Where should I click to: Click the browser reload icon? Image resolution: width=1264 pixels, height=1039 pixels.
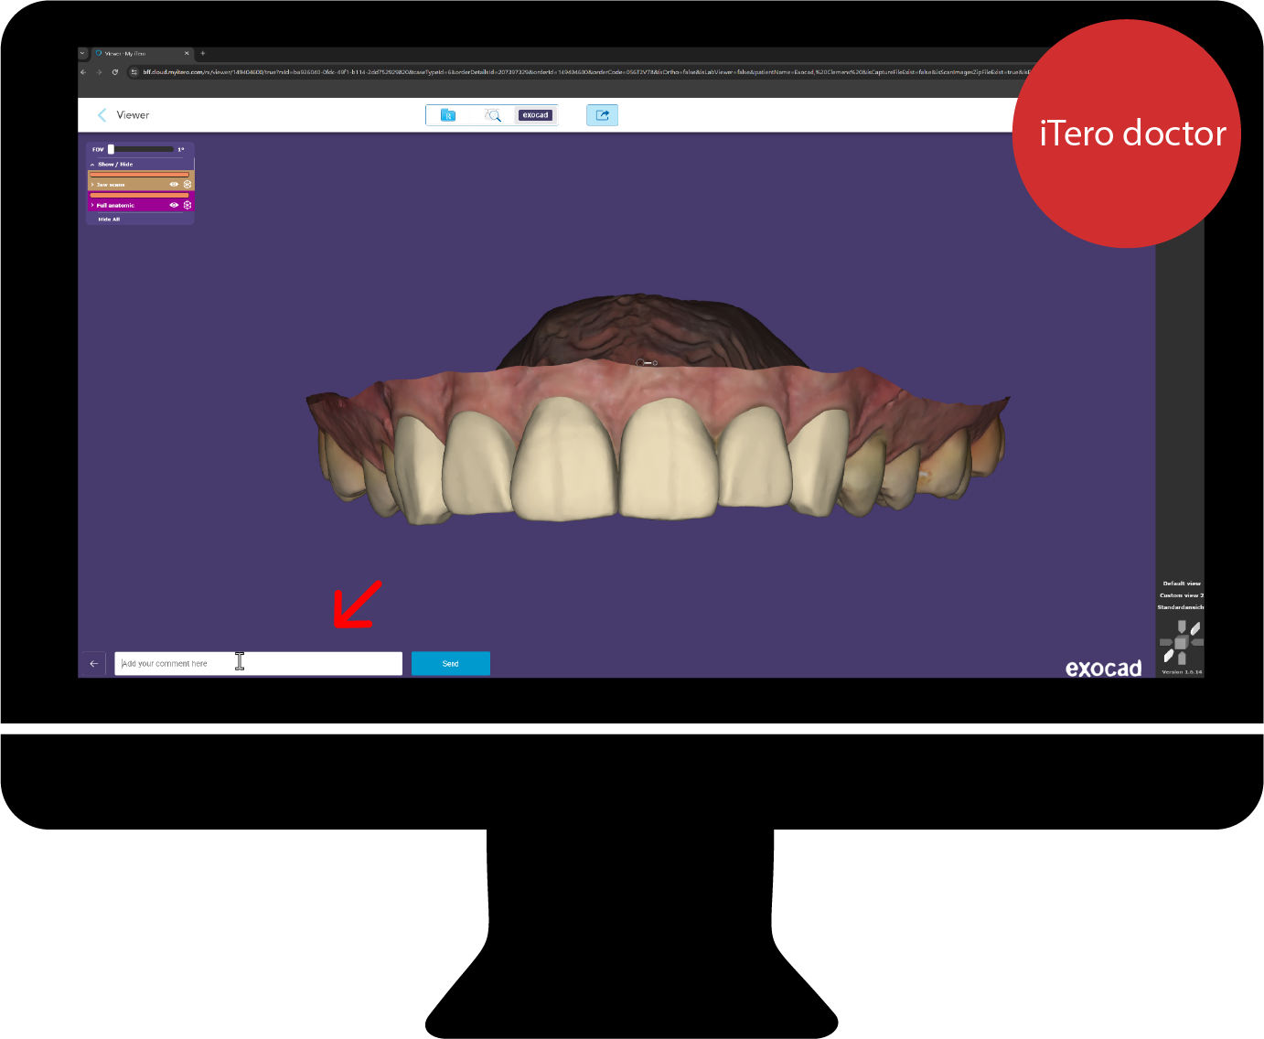click(x=115, y=71)
